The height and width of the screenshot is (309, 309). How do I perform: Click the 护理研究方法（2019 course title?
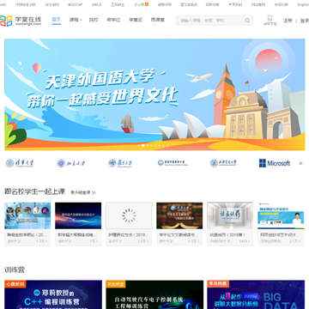tap(129, 234)
